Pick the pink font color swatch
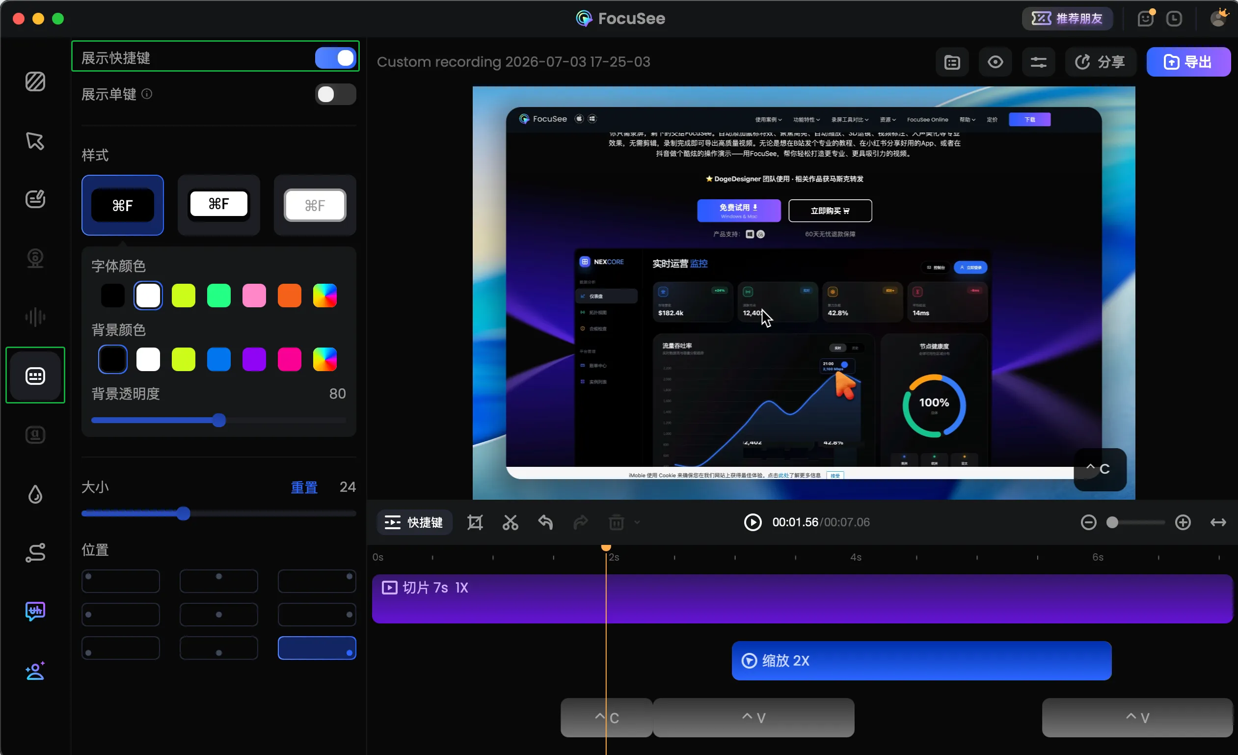The height and width of the screenshot is (755, 1238). 254,296
